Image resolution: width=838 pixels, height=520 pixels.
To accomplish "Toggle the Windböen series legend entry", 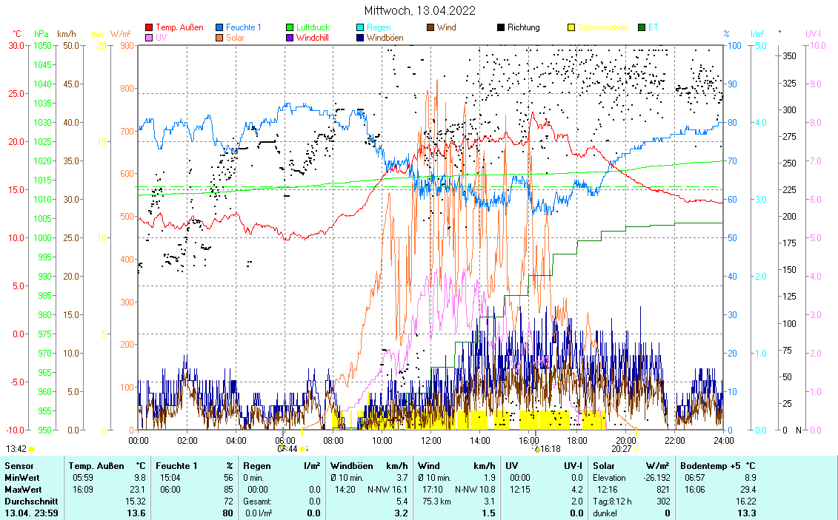I will coord(385,37).
